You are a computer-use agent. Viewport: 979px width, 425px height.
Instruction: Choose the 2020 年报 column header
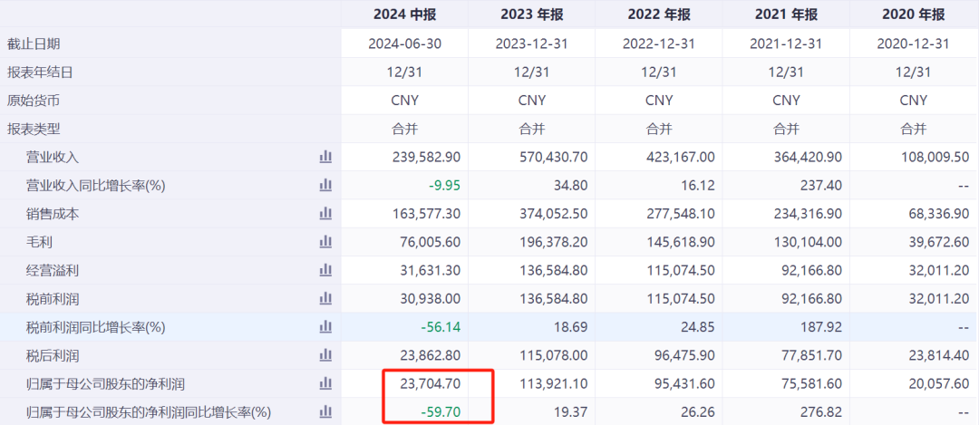click(x=914, y=14)
